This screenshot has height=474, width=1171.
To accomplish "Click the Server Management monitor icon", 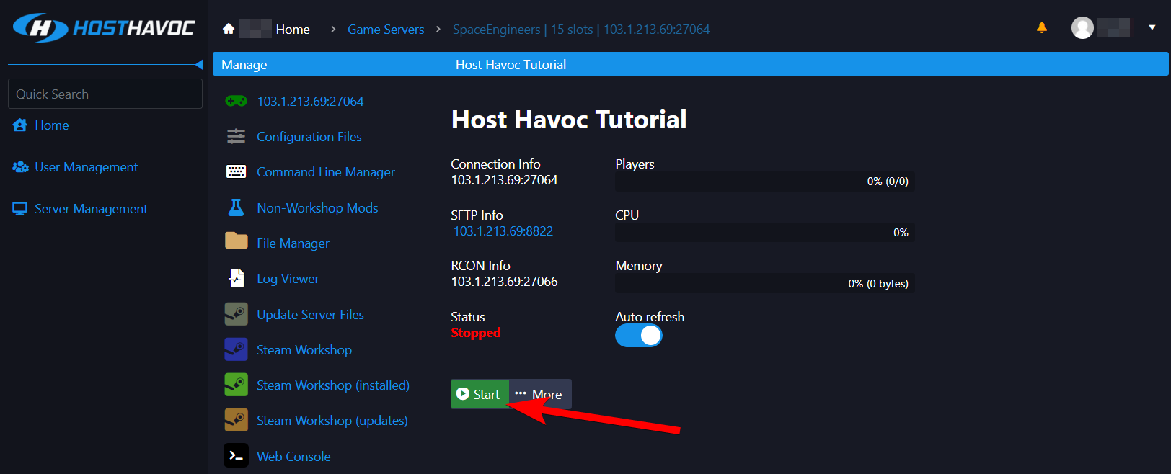I will (x=20, y=209).
